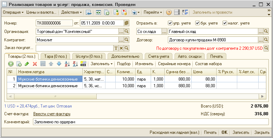273x138 pixels.
Task: Open the Печать tab
Action: tap(217, 56)
